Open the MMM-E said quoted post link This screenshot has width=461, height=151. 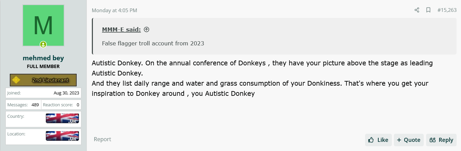[x=121, y=29]
